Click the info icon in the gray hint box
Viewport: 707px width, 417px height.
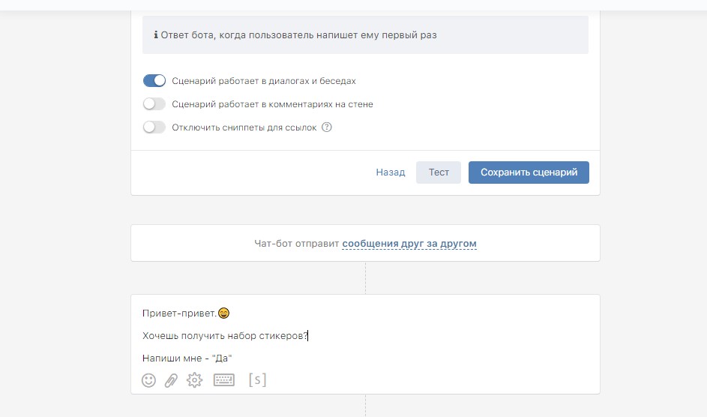(156, 35)
